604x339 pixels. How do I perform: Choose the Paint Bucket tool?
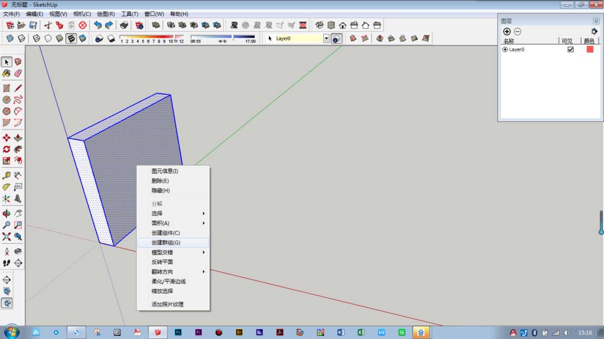[7, 73]
